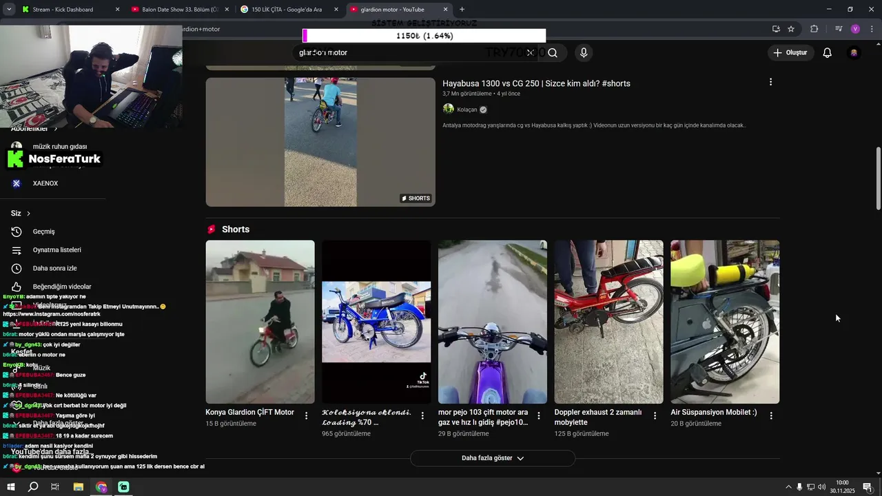Image resolution: width=882 pixels, height=496 pixels.
Task: Switch to 150 LİK ÇITA Google tab
Action: pos(289,10)
